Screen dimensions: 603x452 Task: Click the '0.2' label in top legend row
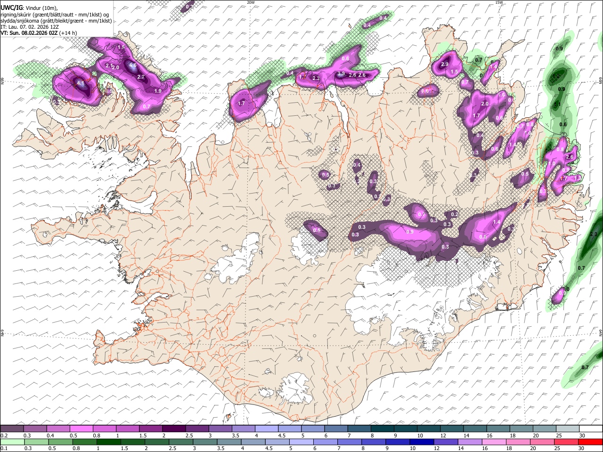[x=4, y=436]
